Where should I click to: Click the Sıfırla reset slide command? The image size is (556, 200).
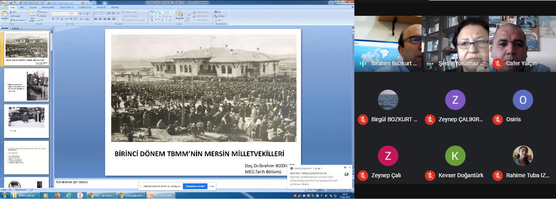(x=42, y=16)
